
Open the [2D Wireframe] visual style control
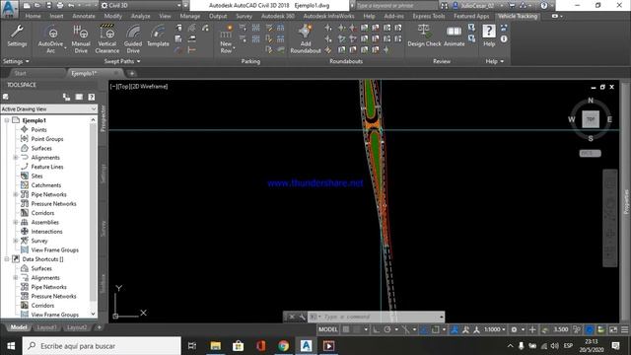click(149, 86)
